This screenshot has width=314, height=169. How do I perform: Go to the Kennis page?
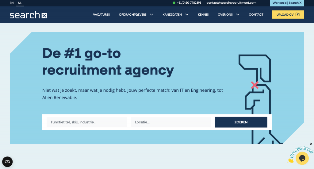coord(203,15)
